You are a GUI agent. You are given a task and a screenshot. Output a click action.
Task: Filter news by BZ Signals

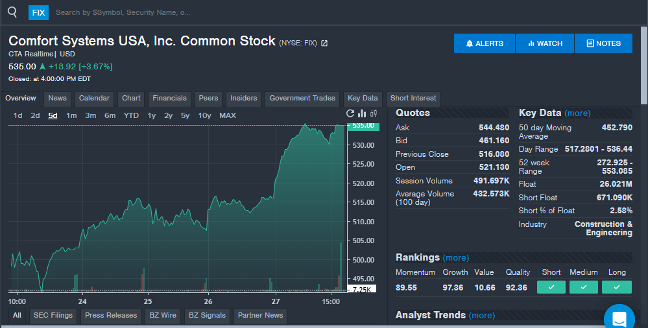pos(207,315)
